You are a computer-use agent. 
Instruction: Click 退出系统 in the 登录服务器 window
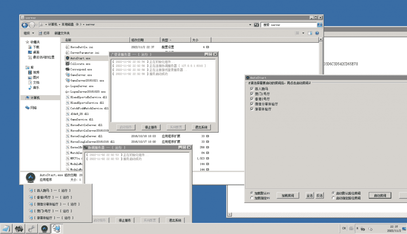pos(201,127)
